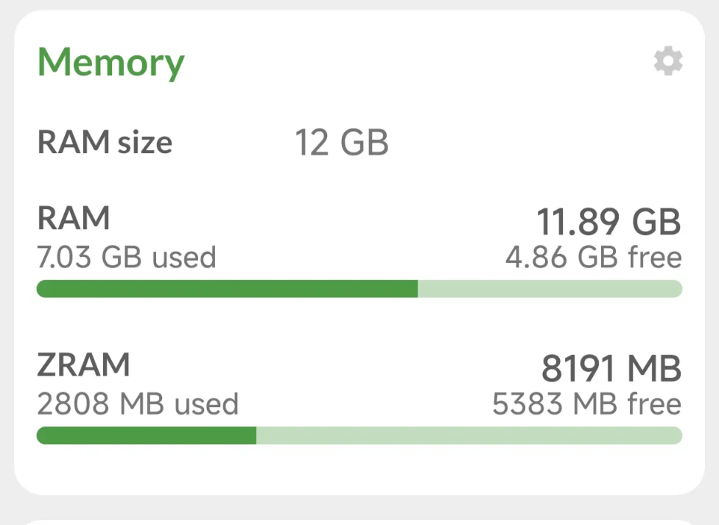Screen dimensions: 719x525
Task: Tap empty space beside the Memory heading
Action: [413, 63]
